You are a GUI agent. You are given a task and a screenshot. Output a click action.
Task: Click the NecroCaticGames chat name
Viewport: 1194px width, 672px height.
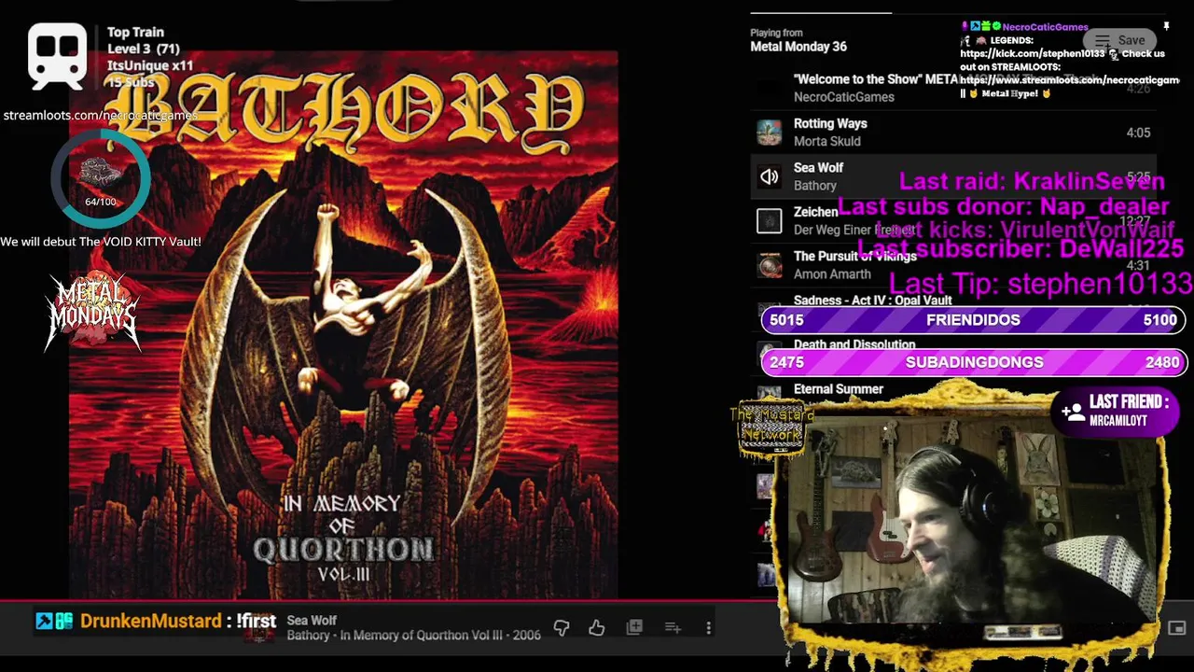[1045, 27]
